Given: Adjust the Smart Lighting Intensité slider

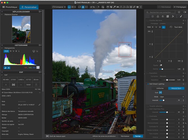Looking at the screenshot, I should pos(164,100).
